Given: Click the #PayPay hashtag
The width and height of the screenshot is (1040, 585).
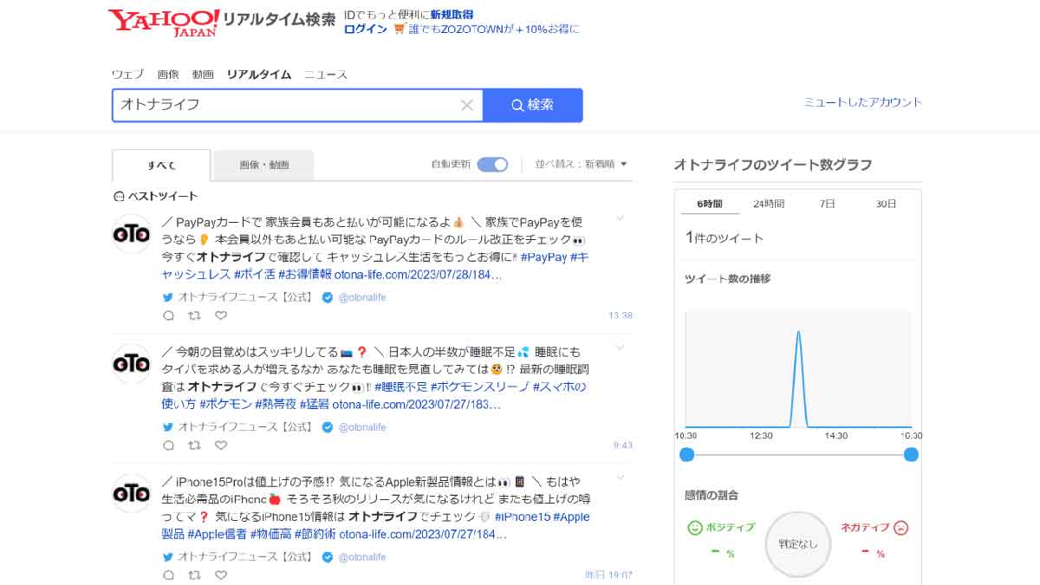Looking at the screenshot, I should click(543, 257).
